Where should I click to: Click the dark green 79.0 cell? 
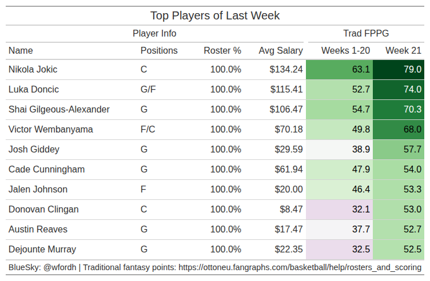(x=398, y=70)
